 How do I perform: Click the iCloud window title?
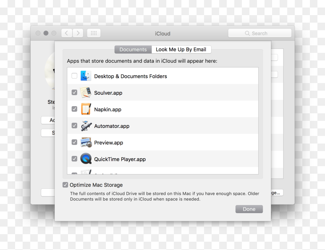coord(163,34)
